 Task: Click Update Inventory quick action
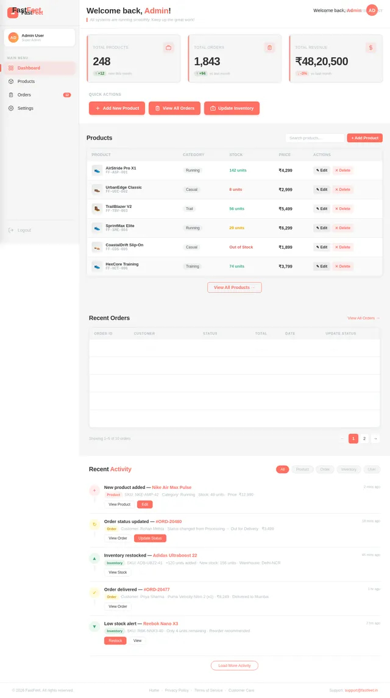[x=232, y=108]
